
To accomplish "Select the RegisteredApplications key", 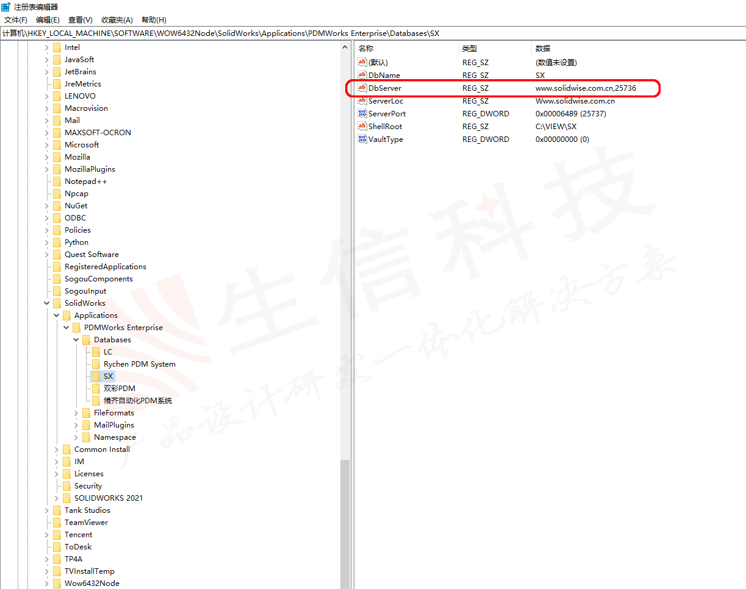I will pyautogui.click(x=106, y=267).
